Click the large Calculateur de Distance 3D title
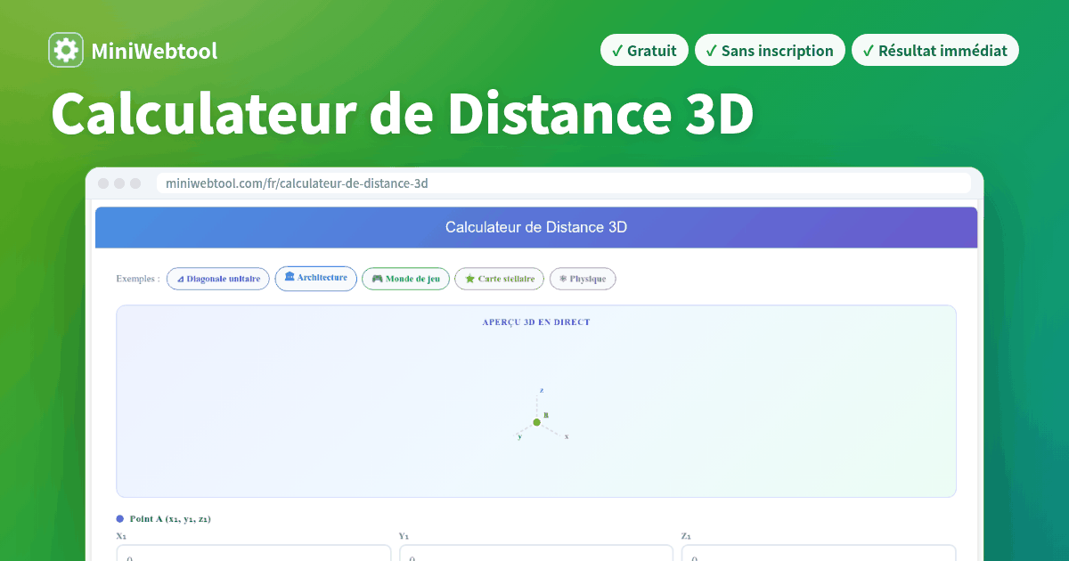1069x561 pixels. point(403,113)
